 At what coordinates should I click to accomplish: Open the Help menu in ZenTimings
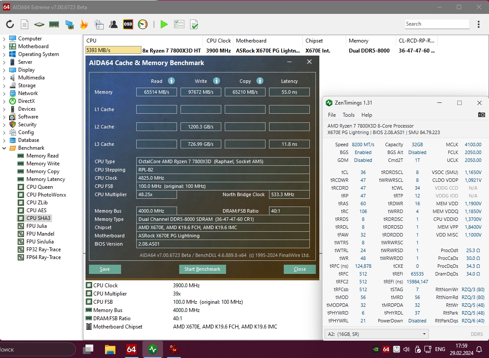click(x=367, y=115)
